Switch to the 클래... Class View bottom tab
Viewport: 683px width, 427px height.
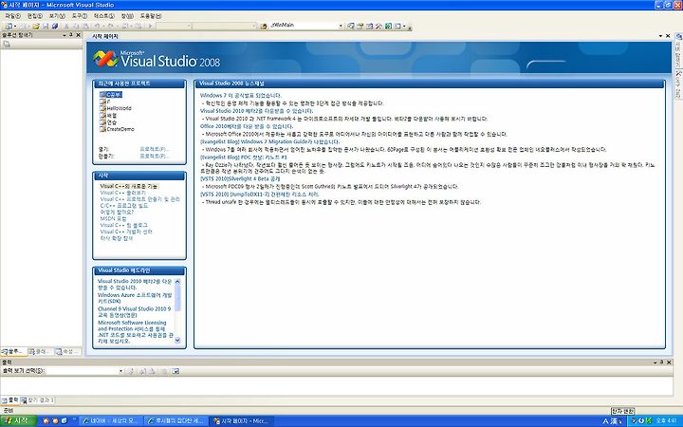click(41, 351)
